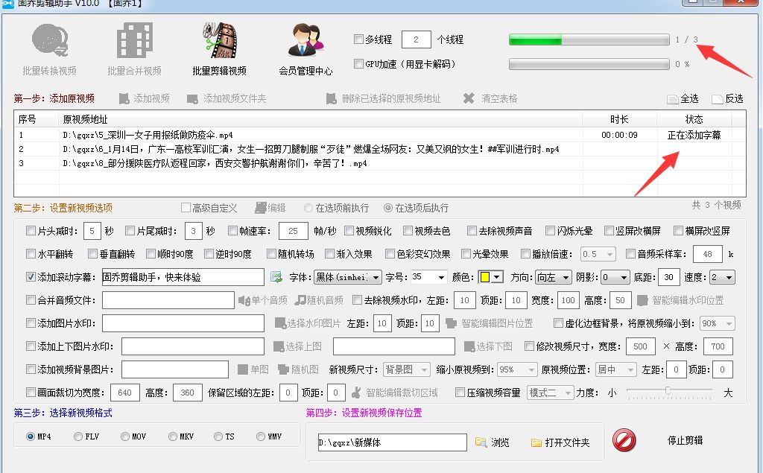Click 智能编辑图片位置 icon
This screenshot has width=763, height=473.
click(x=451, y=323)
